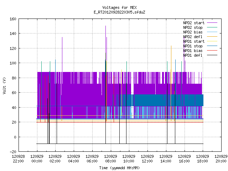228x171 pixels.
Task: Click the 'NPD1 defl' legend label
Action: tap(193, 56)
